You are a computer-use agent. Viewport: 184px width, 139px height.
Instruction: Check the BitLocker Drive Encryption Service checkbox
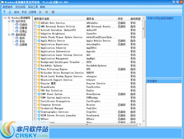tap(35, 73)
